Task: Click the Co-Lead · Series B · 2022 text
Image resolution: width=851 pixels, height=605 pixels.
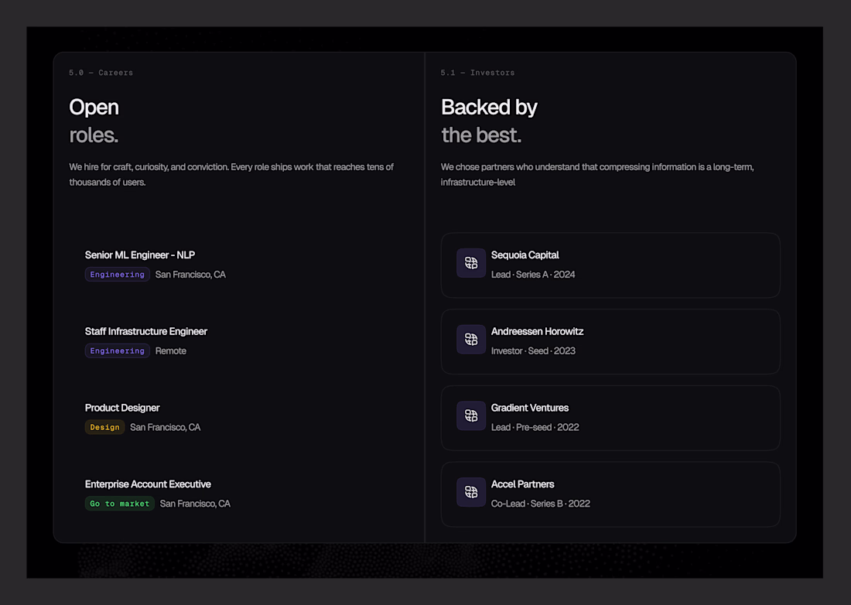Action: pos(541,504)
